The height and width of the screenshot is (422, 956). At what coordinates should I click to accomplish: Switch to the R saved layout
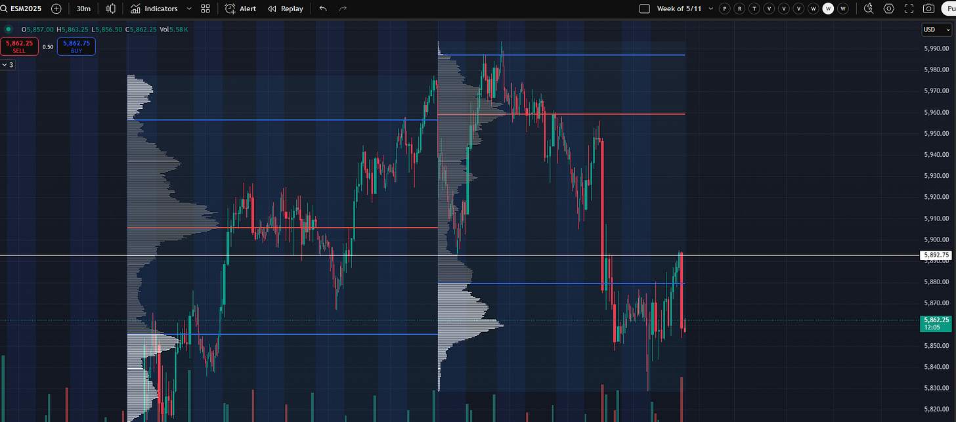click(x=739, y=9)
